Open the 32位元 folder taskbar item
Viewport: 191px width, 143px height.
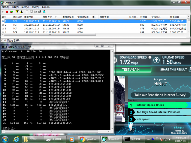(33, 139)
